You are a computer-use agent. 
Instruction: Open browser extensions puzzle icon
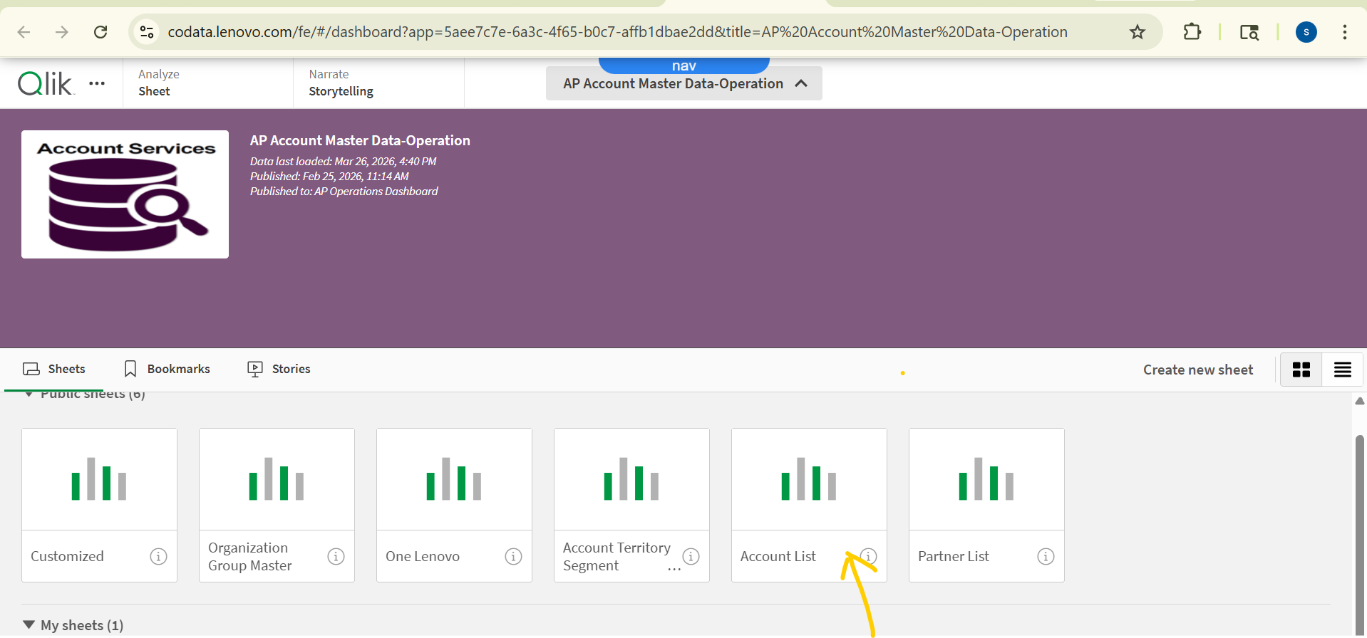[1192, 32]
